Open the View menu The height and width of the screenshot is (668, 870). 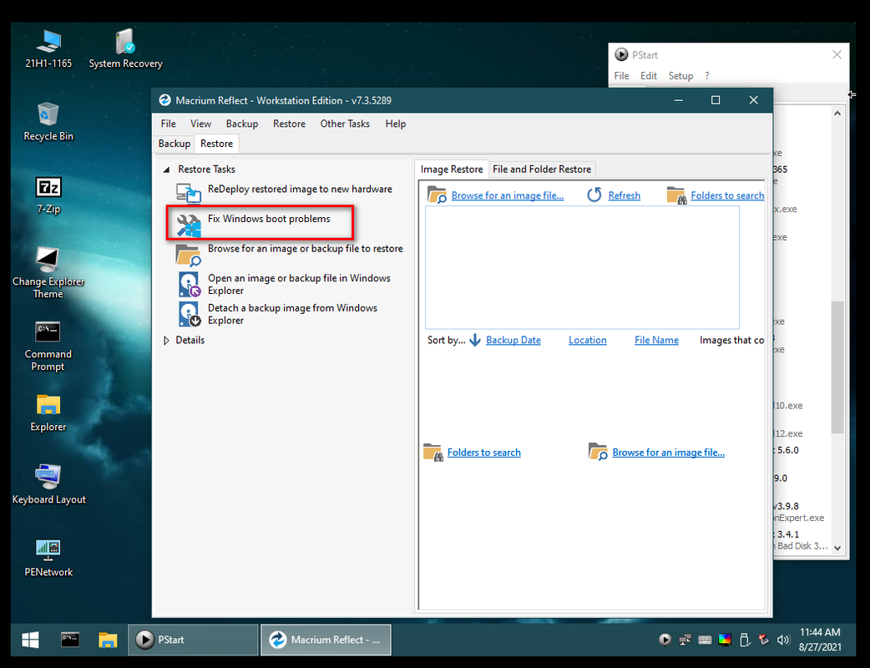tap(200, 124)
